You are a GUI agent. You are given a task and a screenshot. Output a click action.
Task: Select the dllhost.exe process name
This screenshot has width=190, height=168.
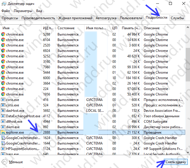[14, 122]
